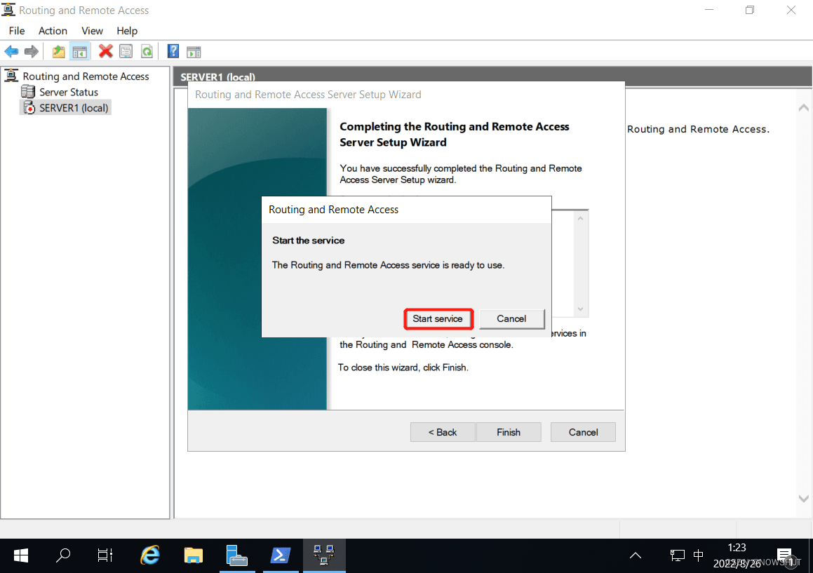This screenshot has height=573, width=813.
Task: Restore down the main window
Action: pos(750,10)
